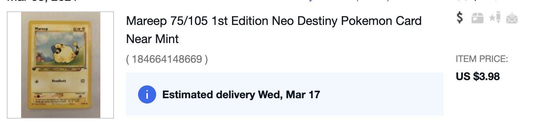Screen dimensions: 547x136
Task: Open the Mareep 75/105 1st Edition listing title
Action: click(x=274, y=29)
